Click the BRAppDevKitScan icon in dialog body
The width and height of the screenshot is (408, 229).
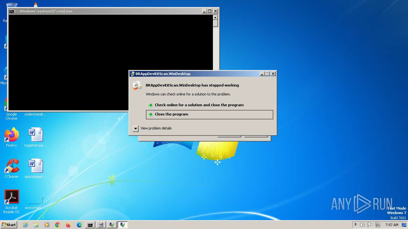point(137,86)
